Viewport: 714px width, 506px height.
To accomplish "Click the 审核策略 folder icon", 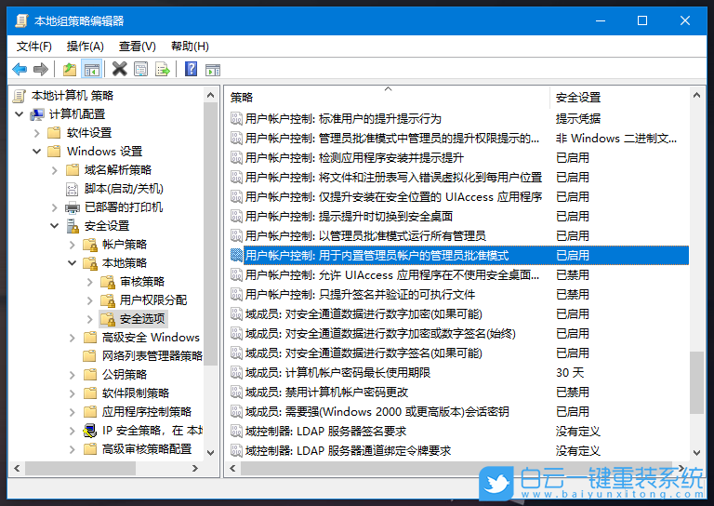I will click(x=108, y=282).
